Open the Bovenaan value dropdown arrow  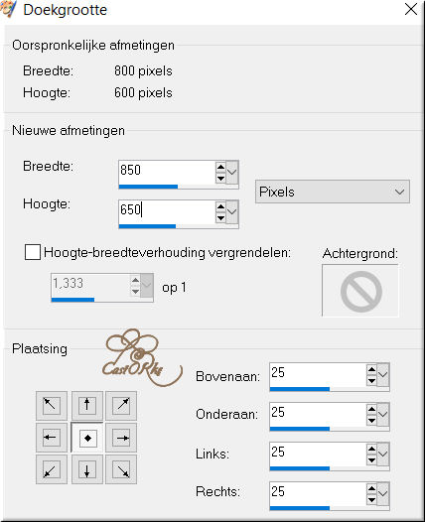(x=383, y=374)
